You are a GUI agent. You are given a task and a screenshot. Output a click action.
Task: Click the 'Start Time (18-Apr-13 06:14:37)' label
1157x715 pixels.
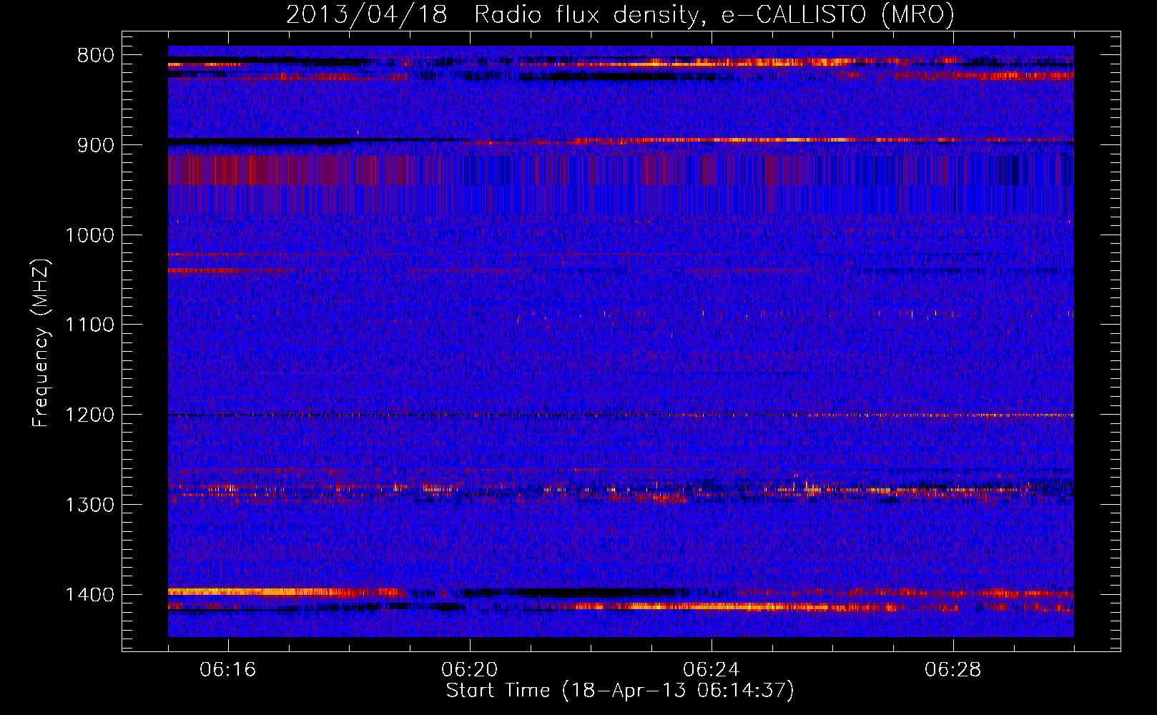620,691
